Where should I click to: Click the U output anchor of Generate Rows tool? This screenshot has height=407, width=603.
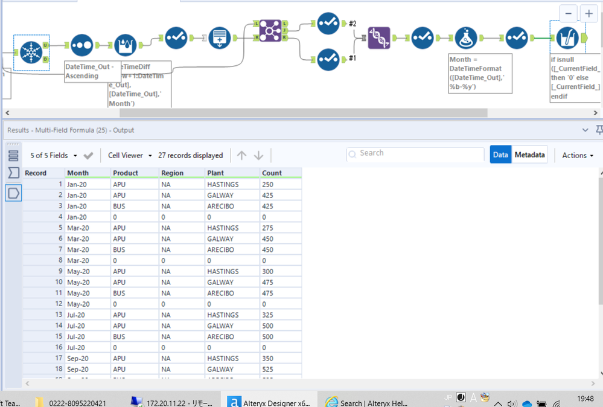point(45,45)
